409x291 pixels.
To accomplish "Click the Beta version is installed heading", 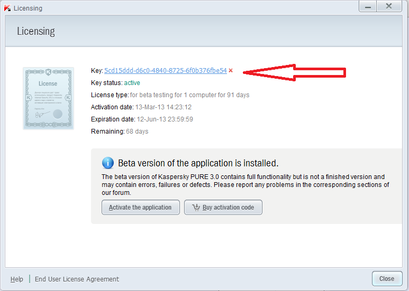I will click(198, 163).
